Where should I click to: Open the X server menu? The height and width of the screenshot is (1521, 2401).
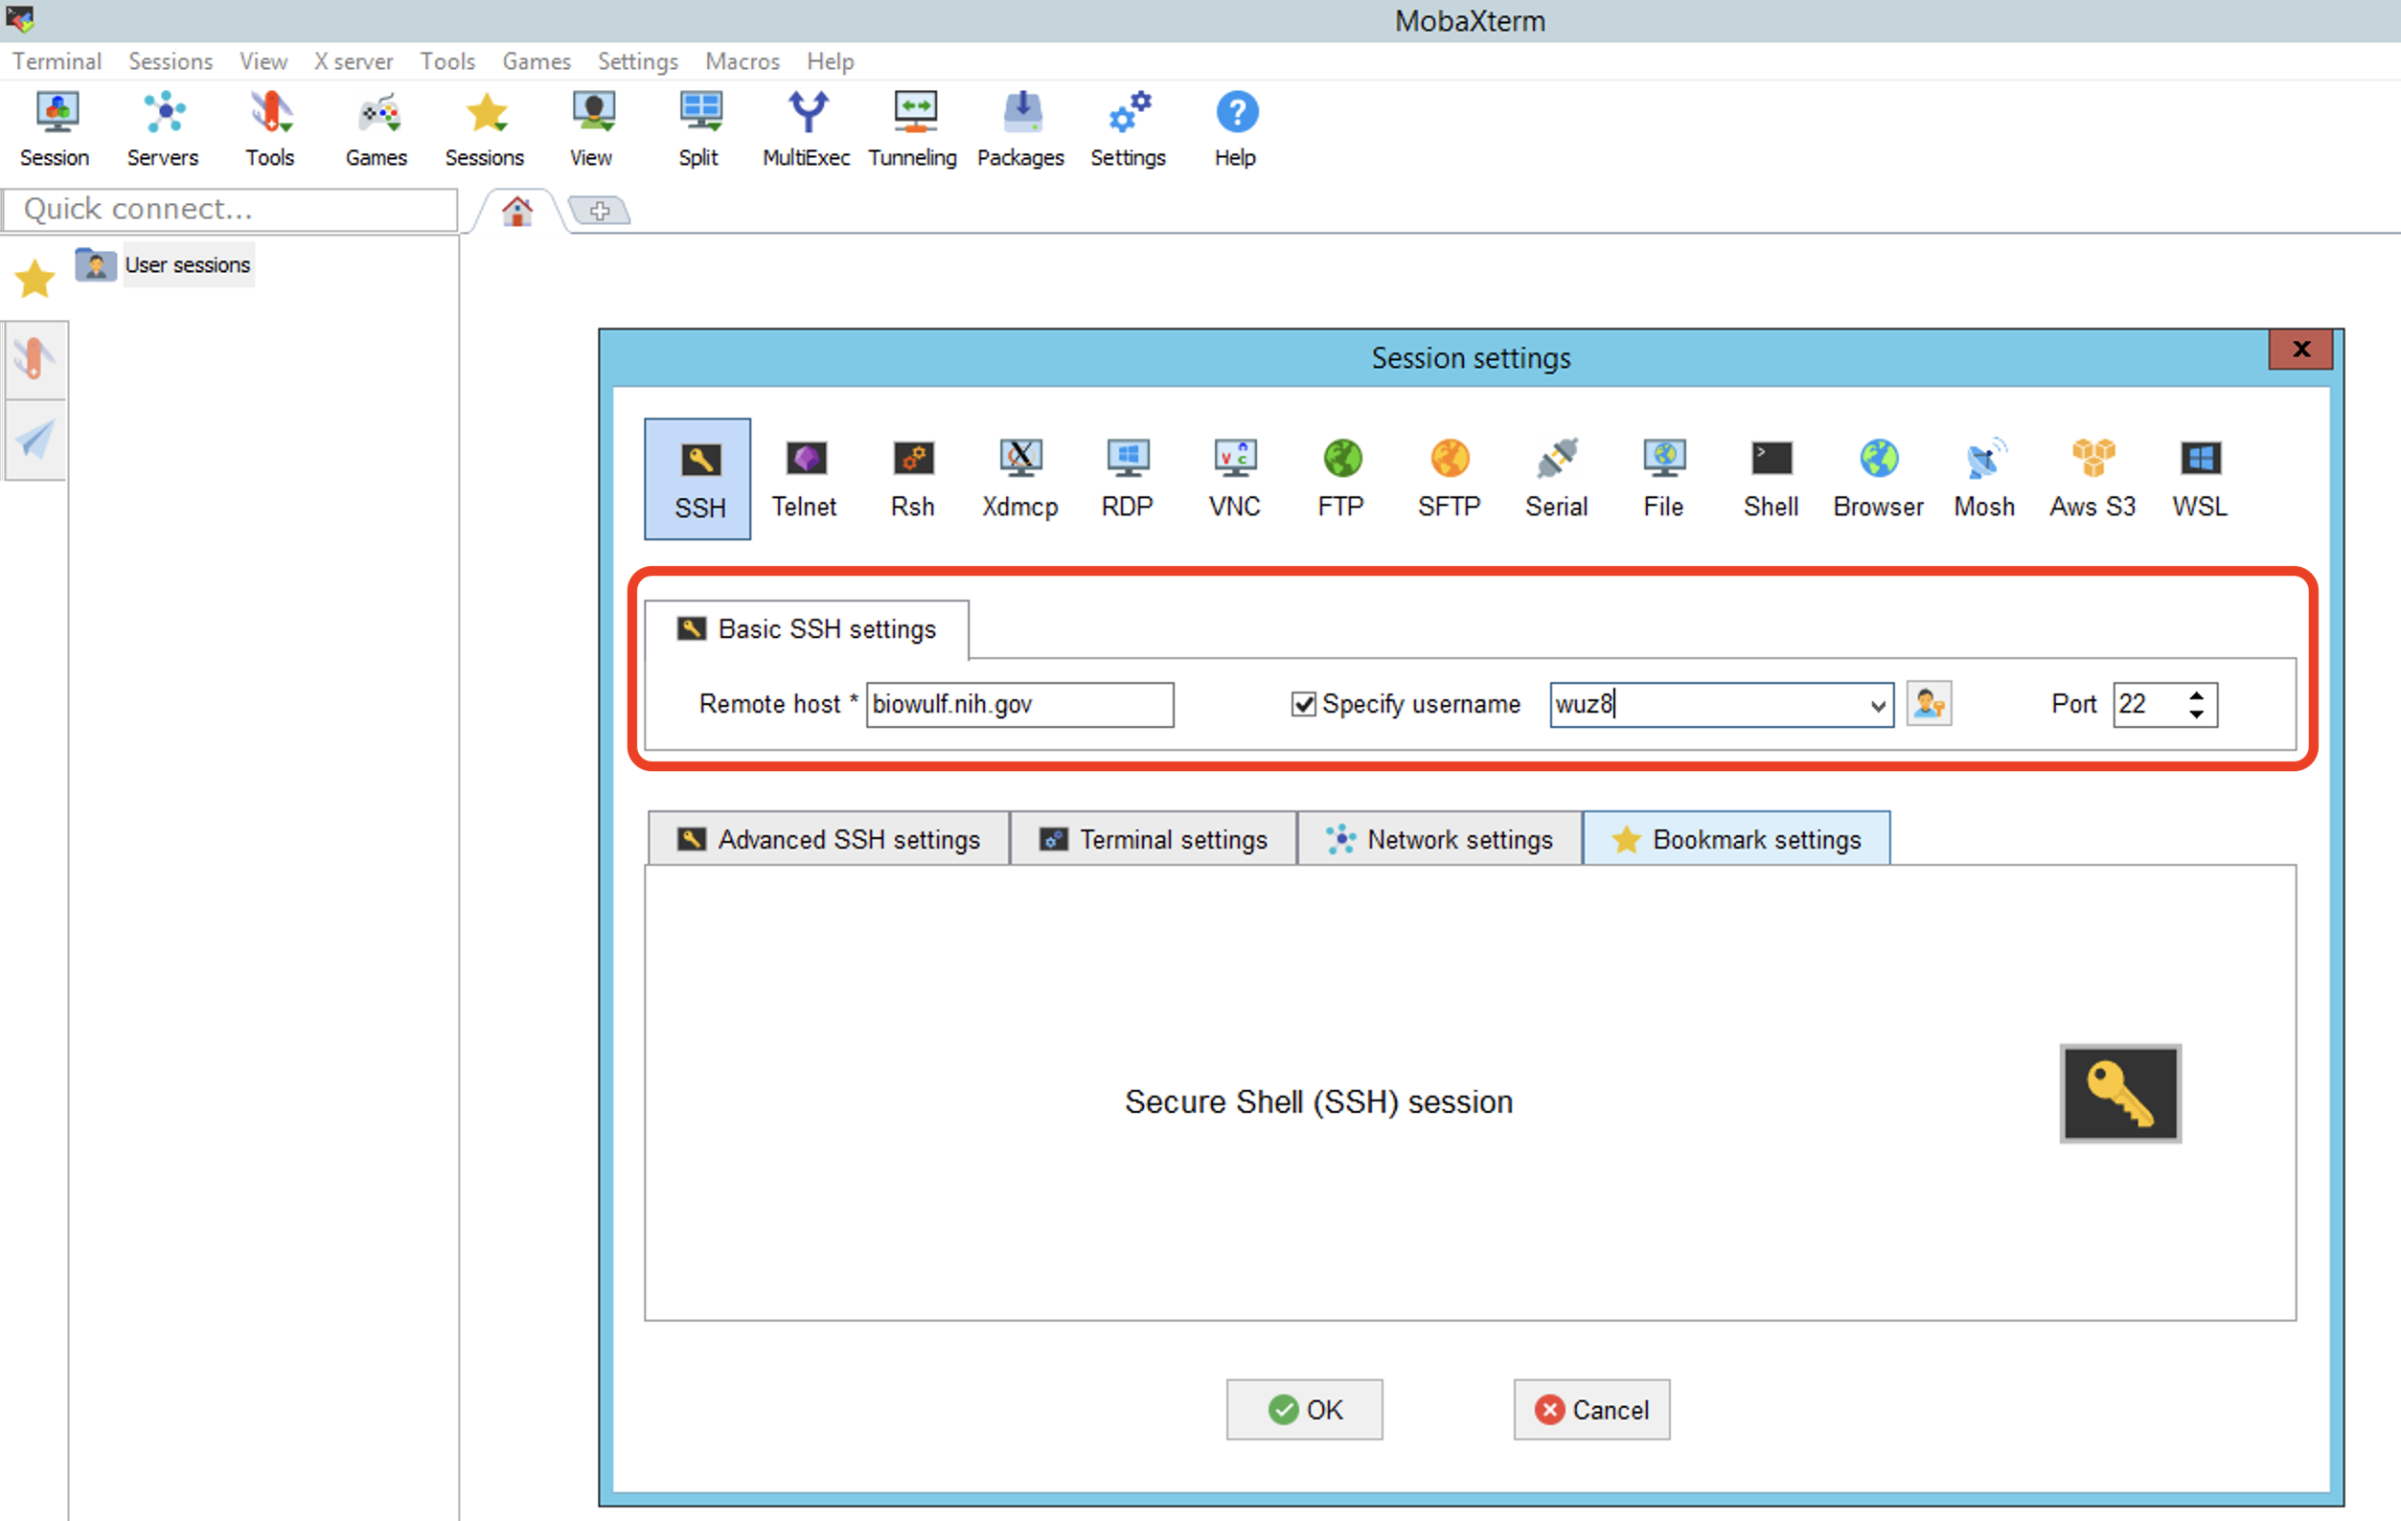click(x=353, y=62)
